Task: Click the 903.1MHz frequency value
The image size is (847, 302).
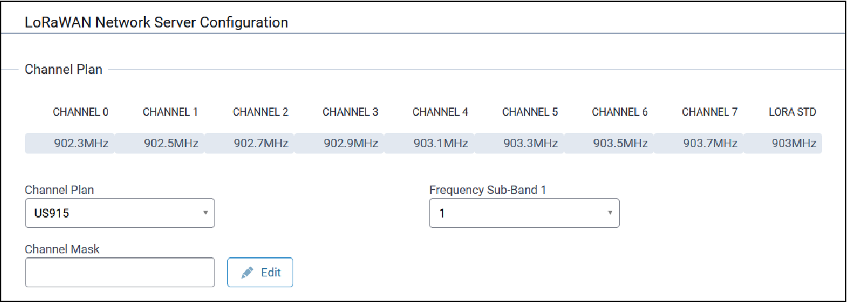Action: (440, 143)
